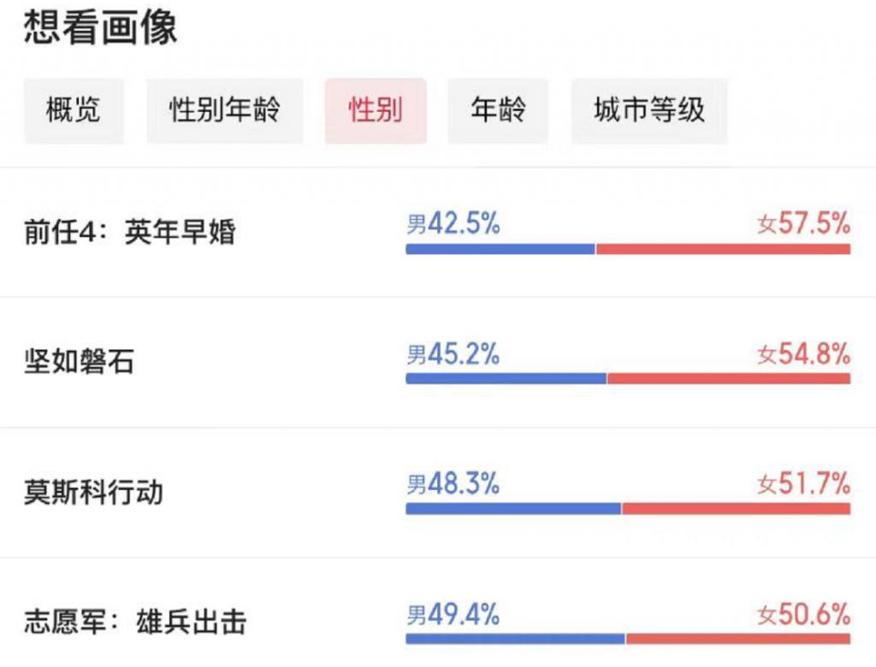Select the 性别 tab
876x667 pixels.
(x=377, y=110)
